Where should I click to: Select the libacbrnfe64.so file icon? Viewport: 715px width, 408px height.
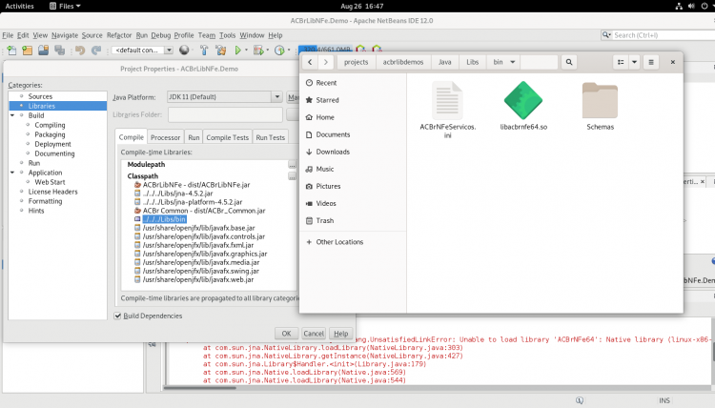tap(523, 100)
